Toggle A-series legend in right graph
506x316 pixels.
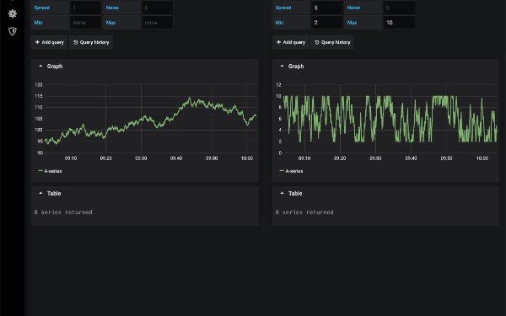[x=292, y=171]
